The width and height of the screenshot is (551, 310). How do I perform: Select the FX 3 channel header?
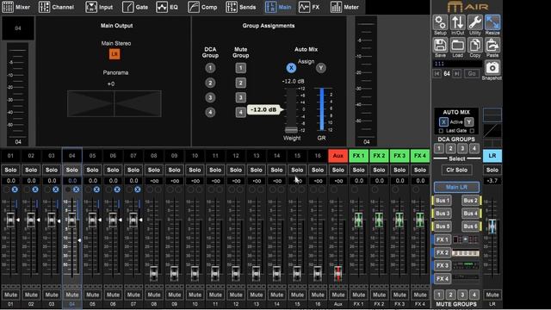pos(399,156)
